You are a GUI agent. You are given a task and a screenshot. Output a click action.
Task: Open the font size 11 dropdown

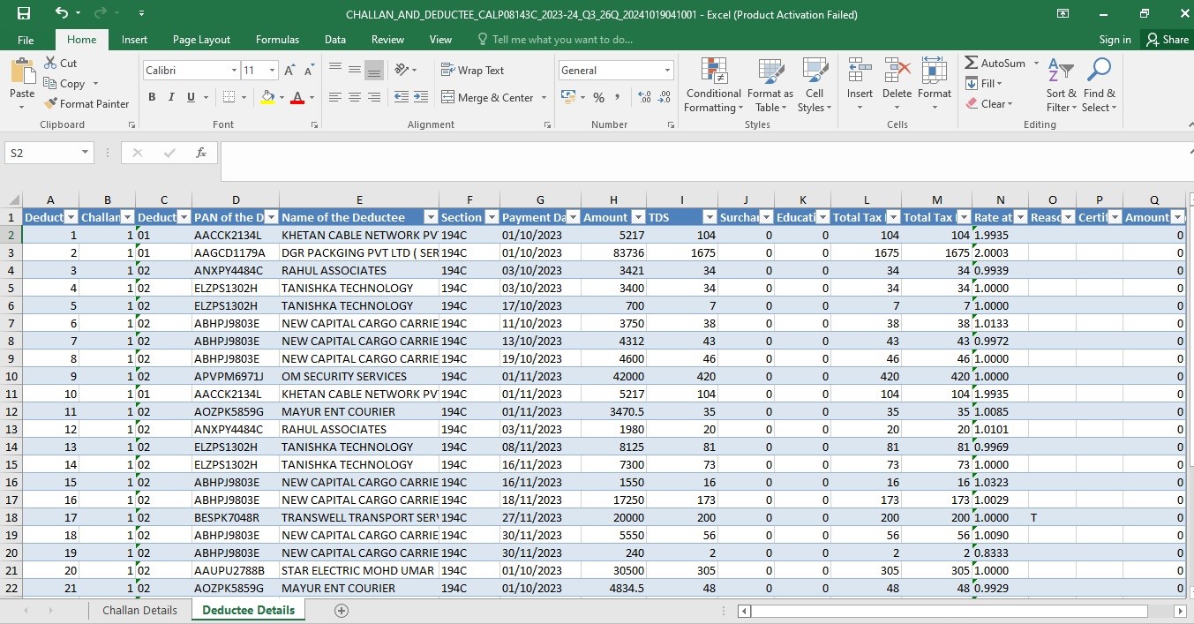pos(273,70)
